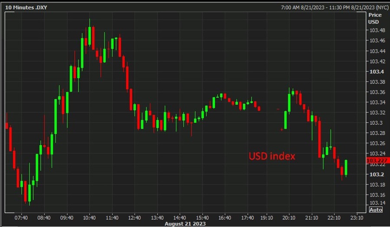Click the 103.34 price axis label

tap(377, 102)
